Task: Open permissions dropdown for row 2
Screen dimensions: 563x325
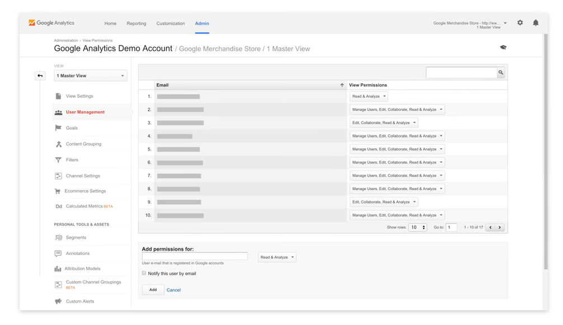Action: click(397, 110)
